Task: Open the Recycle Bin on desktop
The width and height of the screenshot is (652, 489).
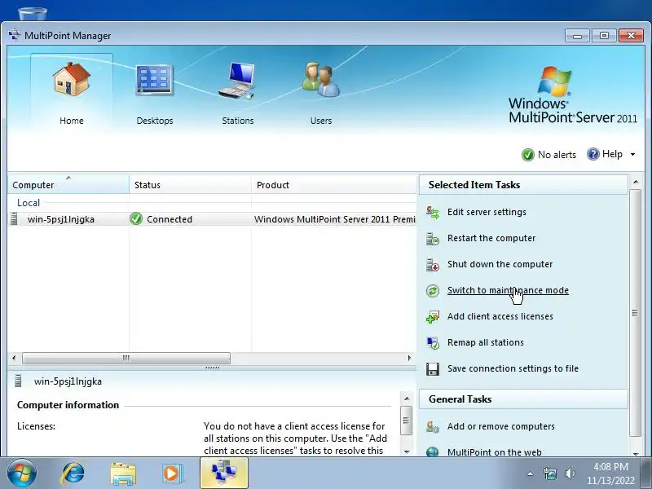Action: [x=33, y=13]
